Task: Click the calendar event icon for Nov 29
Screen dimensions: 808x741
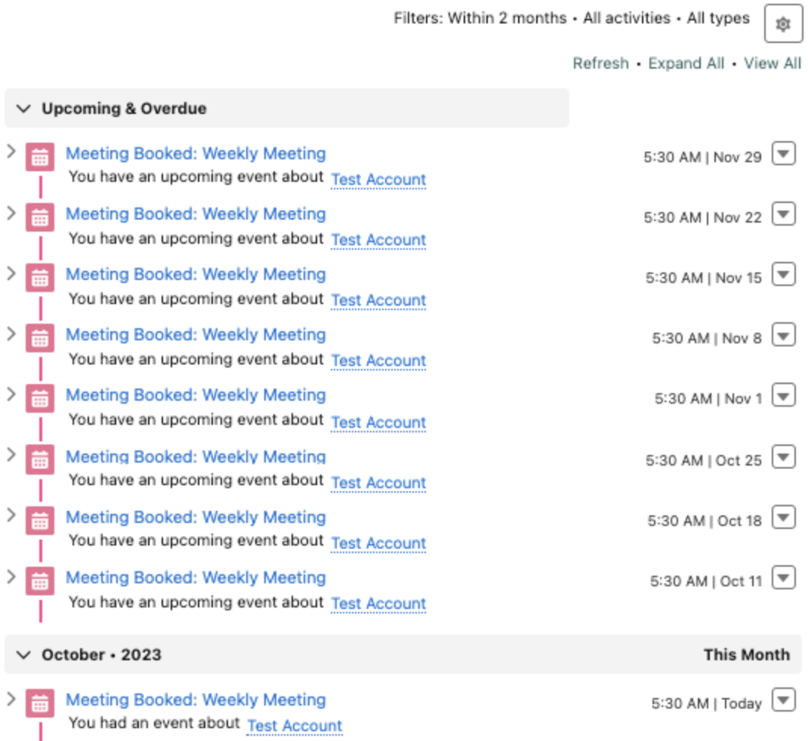Action: (40, 157)
